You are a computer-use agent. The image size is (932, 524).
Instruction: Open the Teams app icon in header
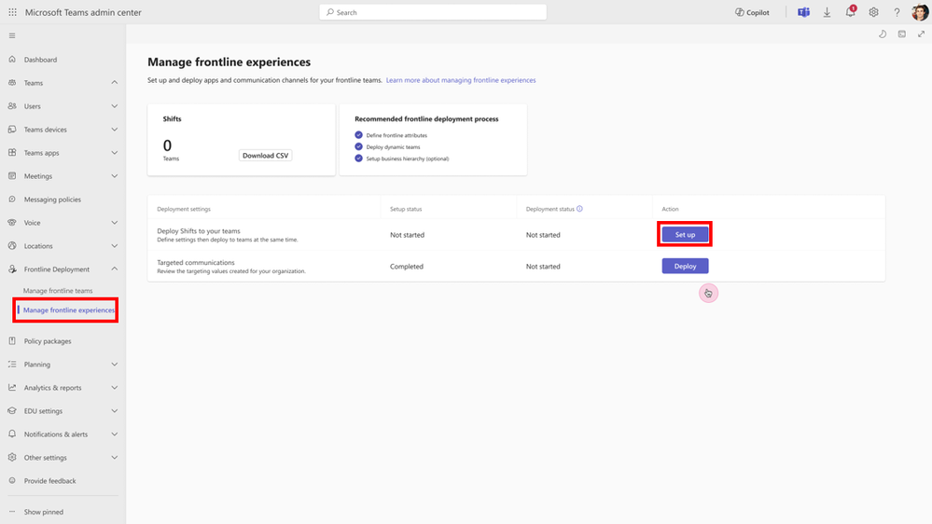pos(803,12)
